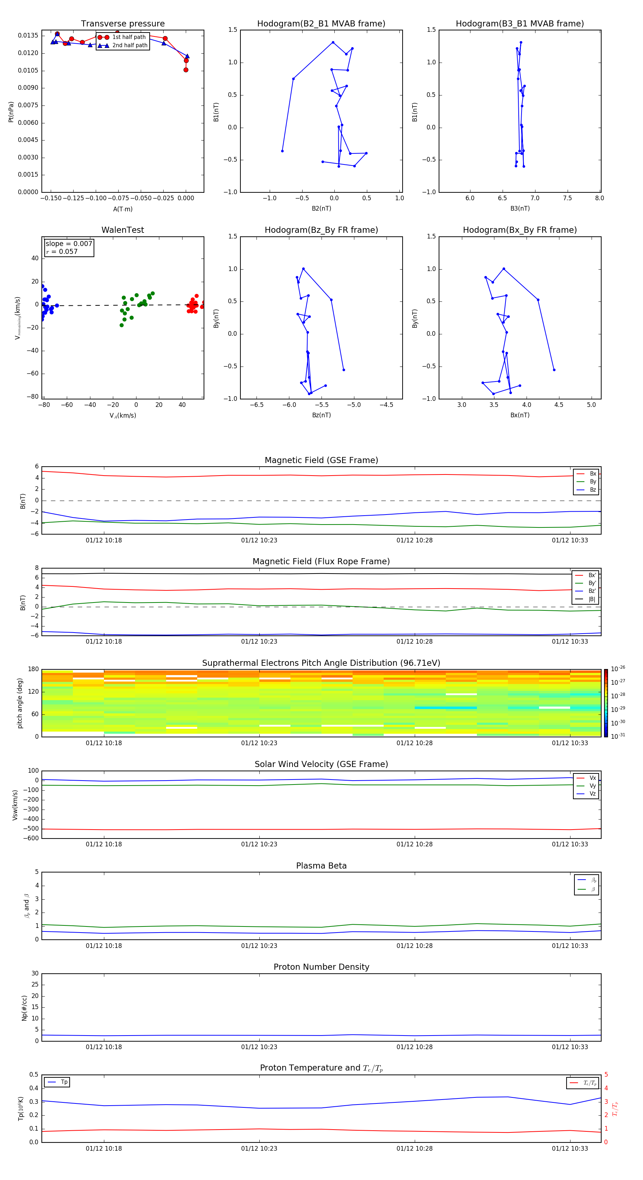Select the "2nd half path" legend entry
The image size is (643, 1180).
tap(123, 45)
